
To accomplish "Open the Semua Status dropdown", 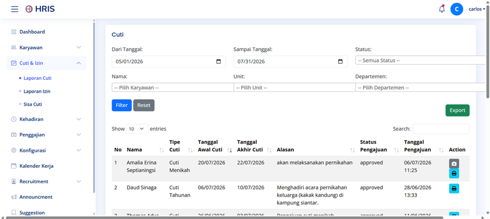I will 421,60.
